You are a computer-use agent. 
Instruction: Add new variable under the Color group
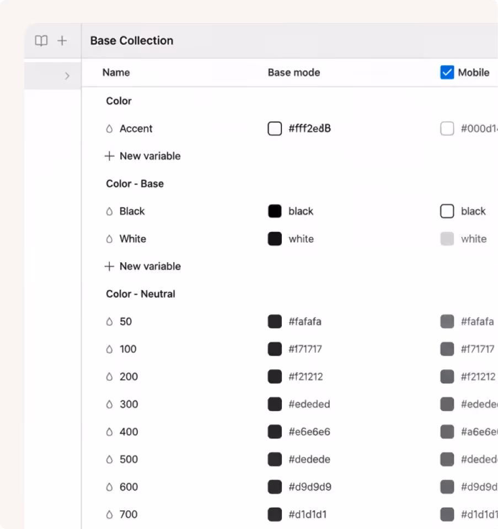pos(142,156)
